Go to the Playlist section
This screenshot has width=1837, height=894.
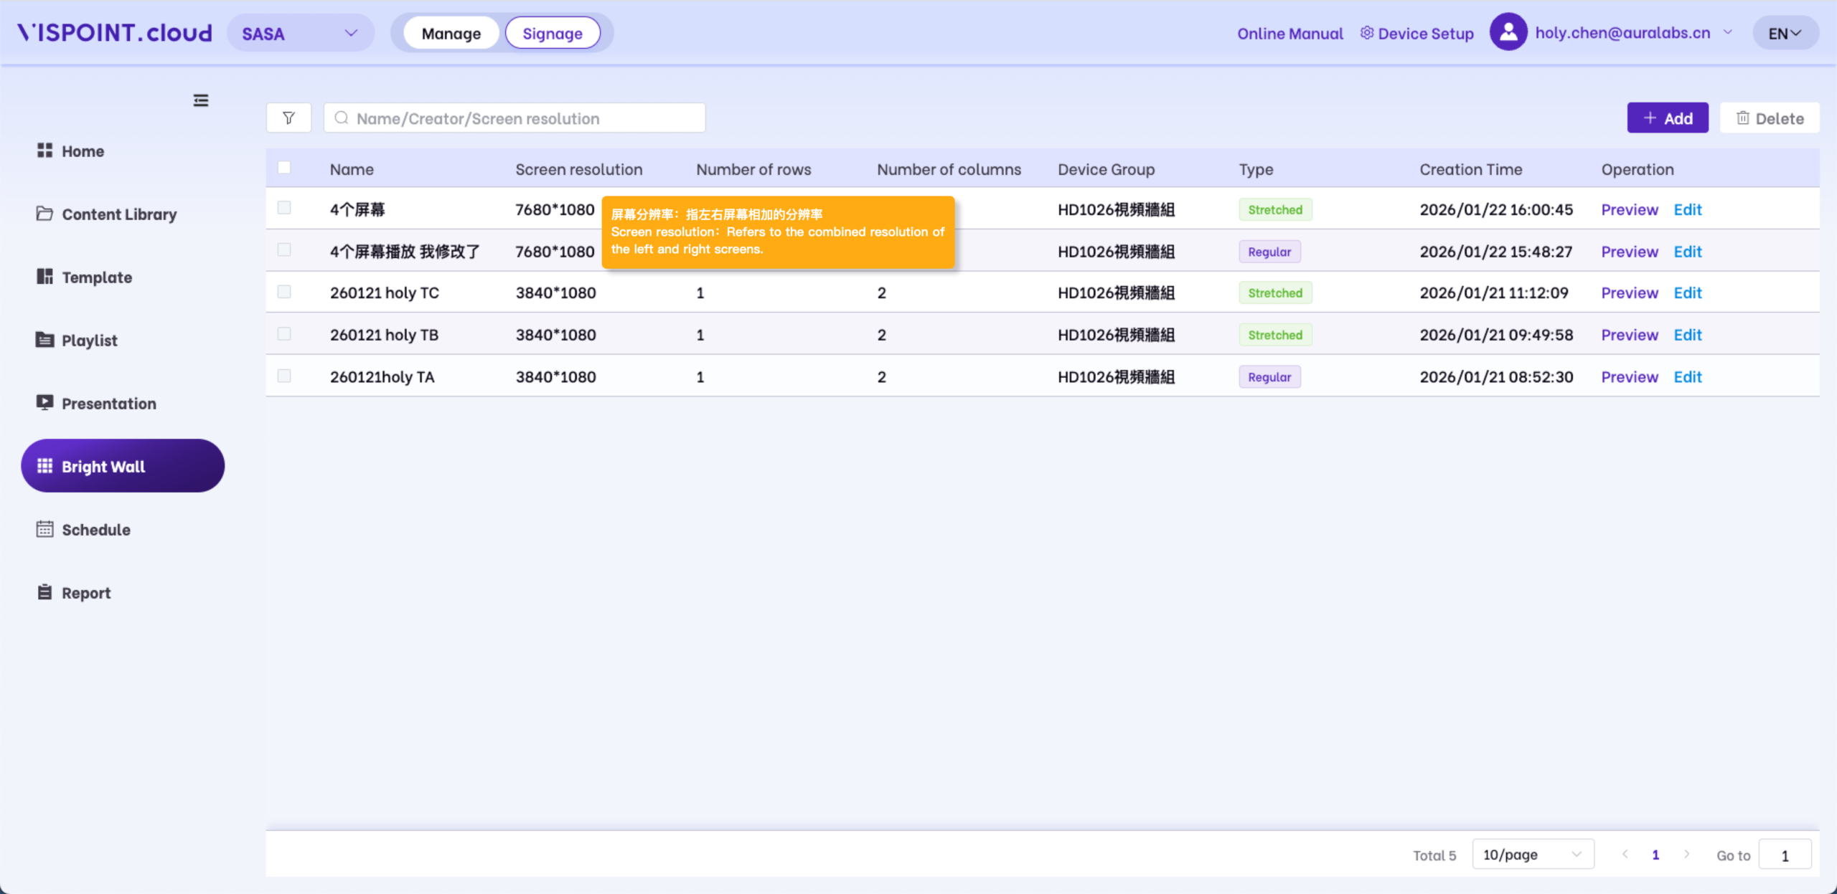[89, 341]
